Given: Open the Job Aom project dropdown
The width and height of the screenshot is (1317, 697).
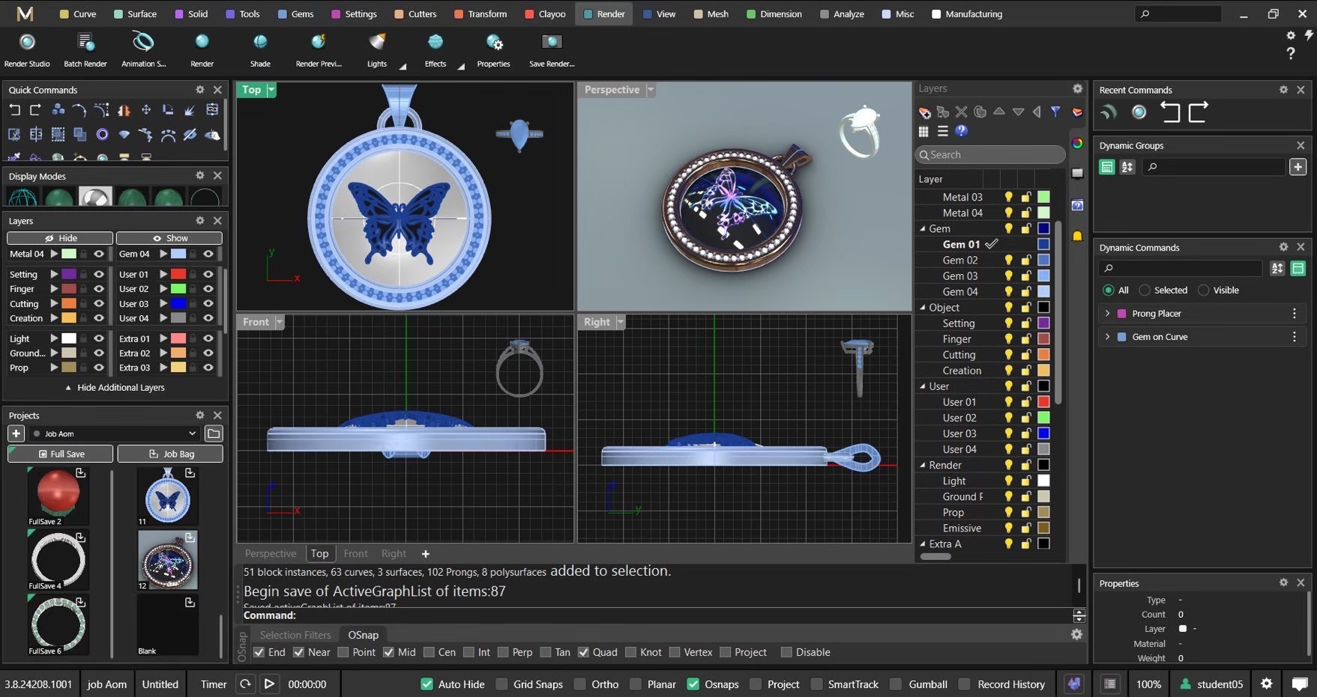Looking at the screenshot, I should (x=192, y=433).
